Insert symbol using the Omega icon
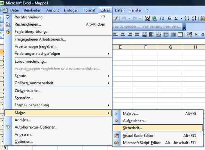 tap(162, 18)
